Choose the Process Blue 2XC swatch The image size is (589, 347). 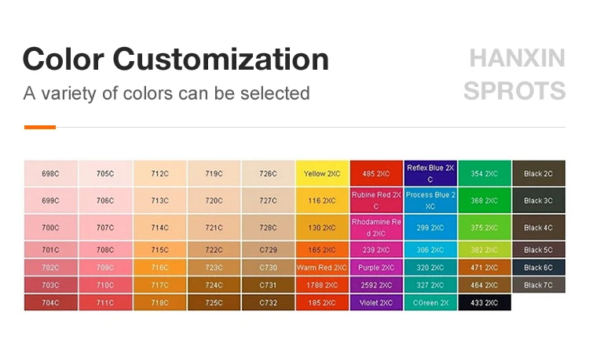pos(430,201)
